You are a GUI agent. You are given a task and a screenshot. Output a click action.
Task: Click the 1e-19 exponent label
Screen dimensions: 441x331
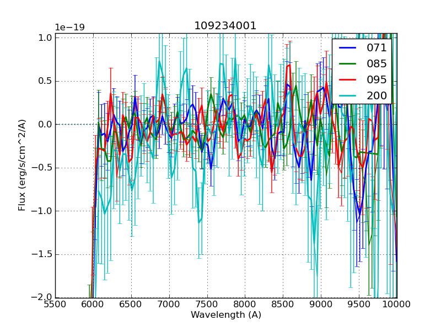tap(69, 28)
